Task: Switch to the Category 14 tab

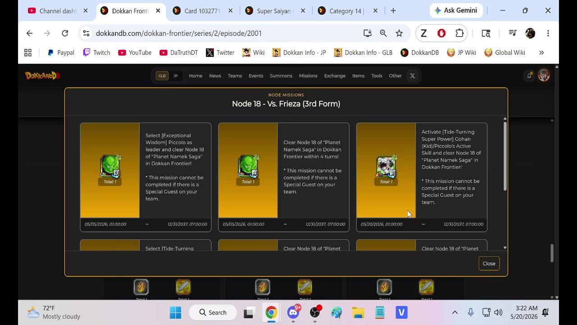Action: tap(348, 11)
